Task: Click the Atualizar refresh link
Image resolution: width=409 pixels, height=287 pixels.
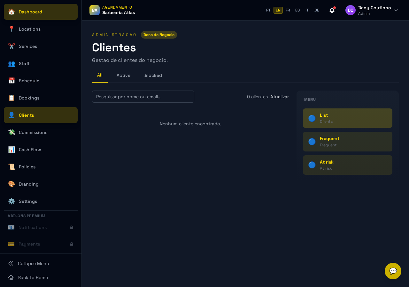Action: (280, 97)
